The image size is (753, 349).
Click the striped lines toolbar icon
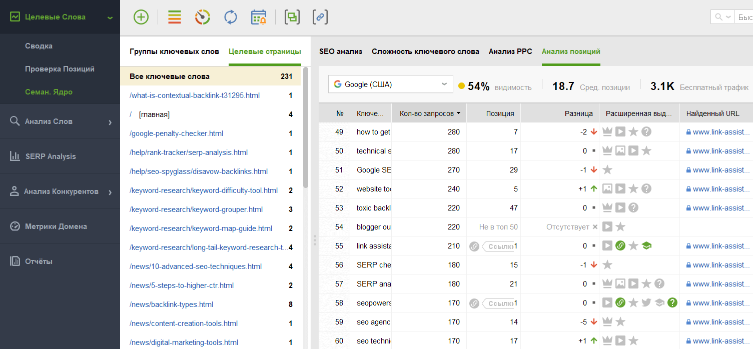point(175,17)
